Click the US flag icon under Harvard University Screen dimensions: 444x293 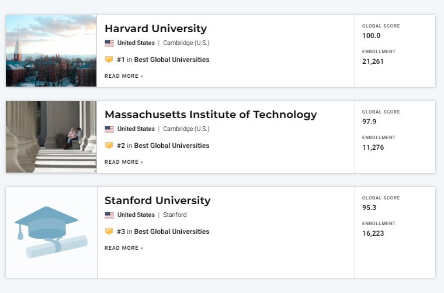pos(109,43)
